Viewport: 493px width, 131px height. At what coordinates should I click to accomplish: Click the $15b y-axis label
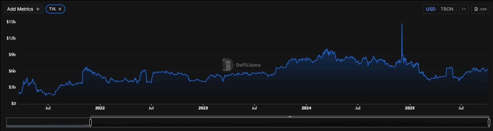11,22
